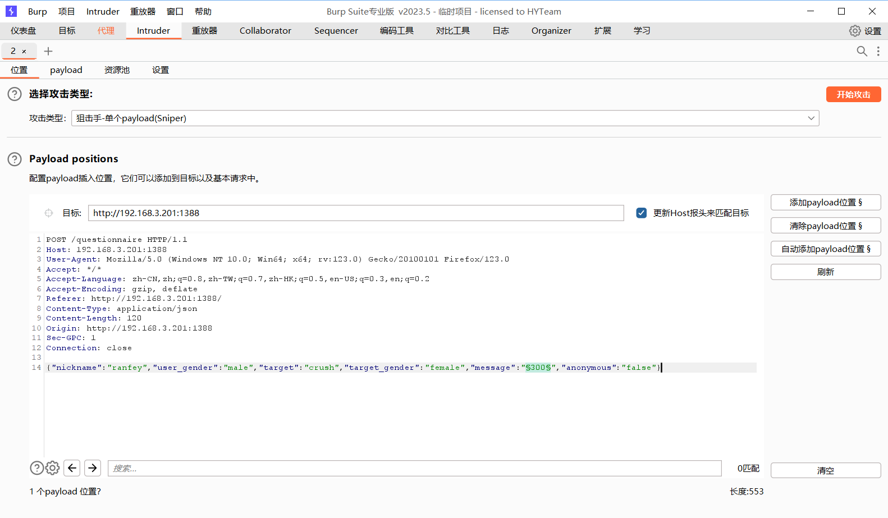The height and width of the screenshot is (518, 888).
Task: Open the Organizer tab
Action: point(551,31)
